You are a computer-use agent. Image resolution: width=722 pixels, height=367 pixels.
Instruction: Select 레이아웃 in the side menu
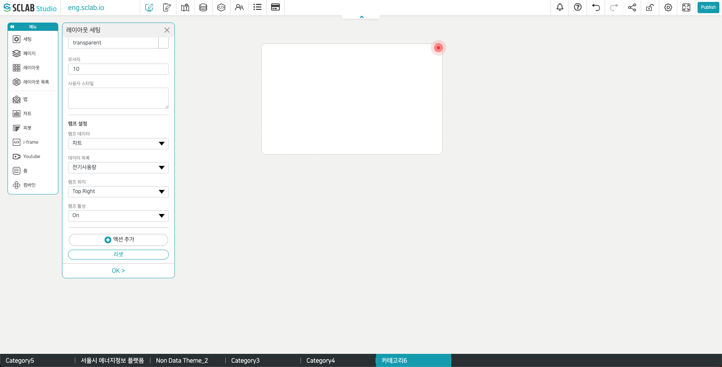33,68
